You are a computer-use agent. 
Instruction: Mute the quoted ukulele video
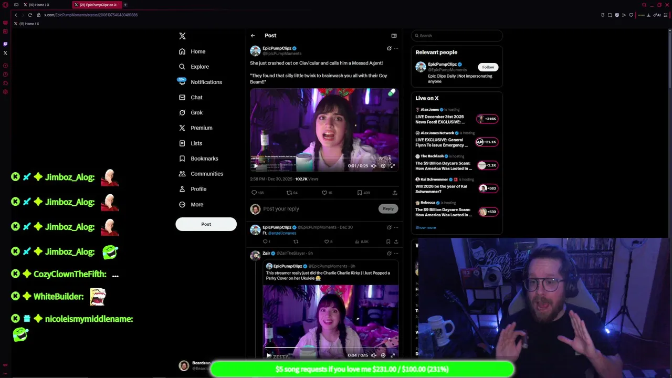373,355
